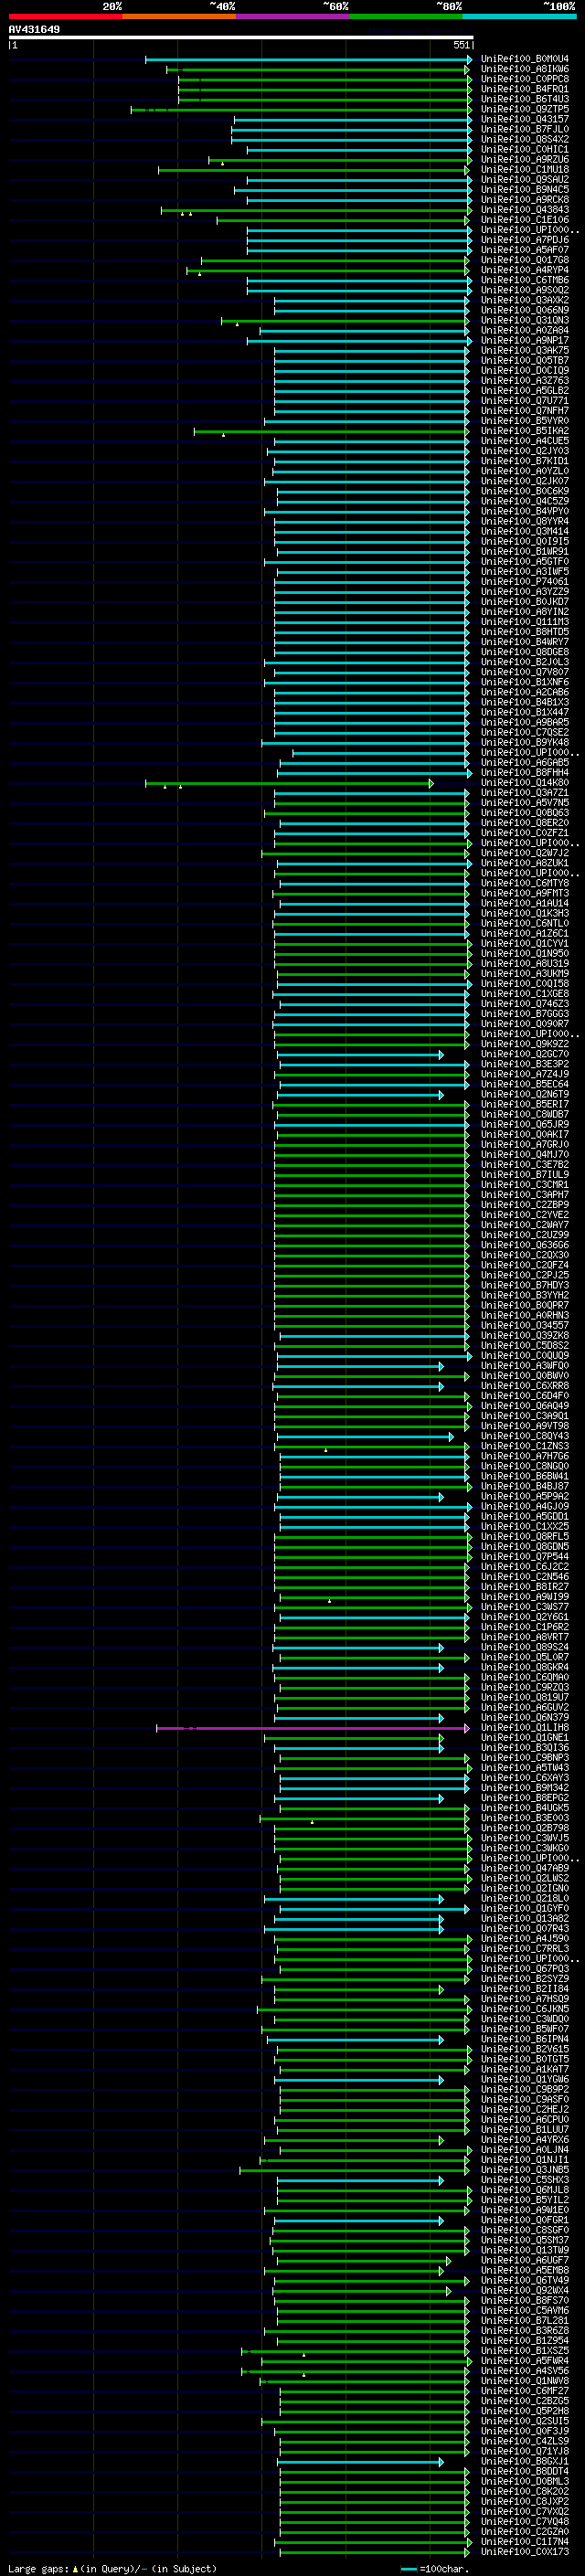
Task: Click the green ~80% identity legend segment
Action: click(x=406, y=16)
